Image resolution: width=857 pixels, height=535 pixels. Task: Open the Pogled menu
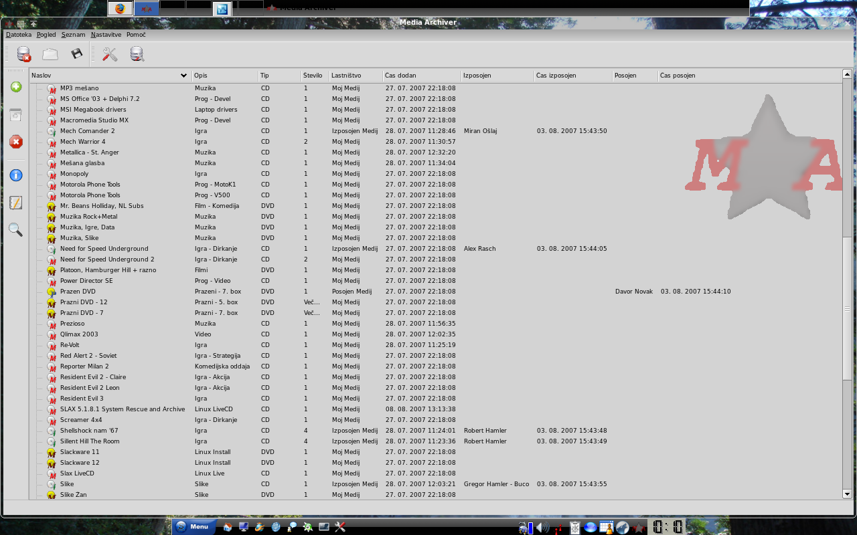click(x=46, y=34)
